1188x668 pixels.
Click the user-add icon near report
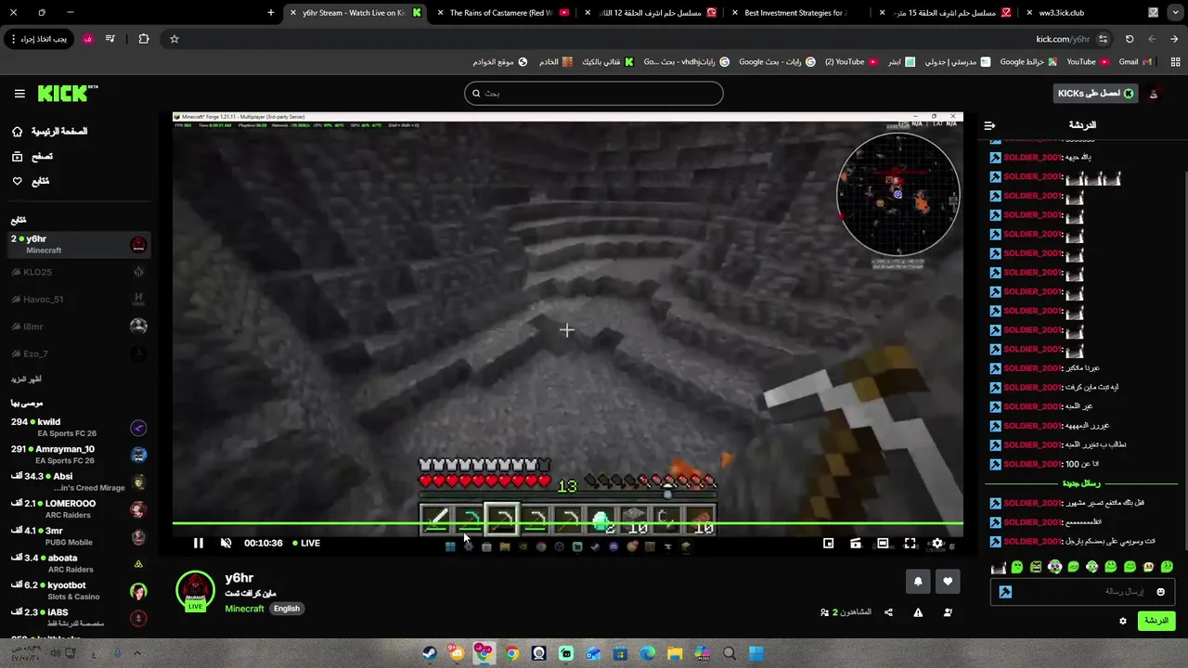point(948,612)
